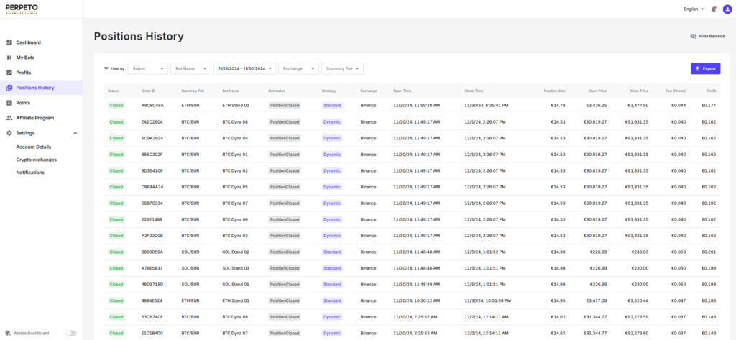736x340 pixels.
Task: Click open price €3,477.09
Action: click(596, 300)
